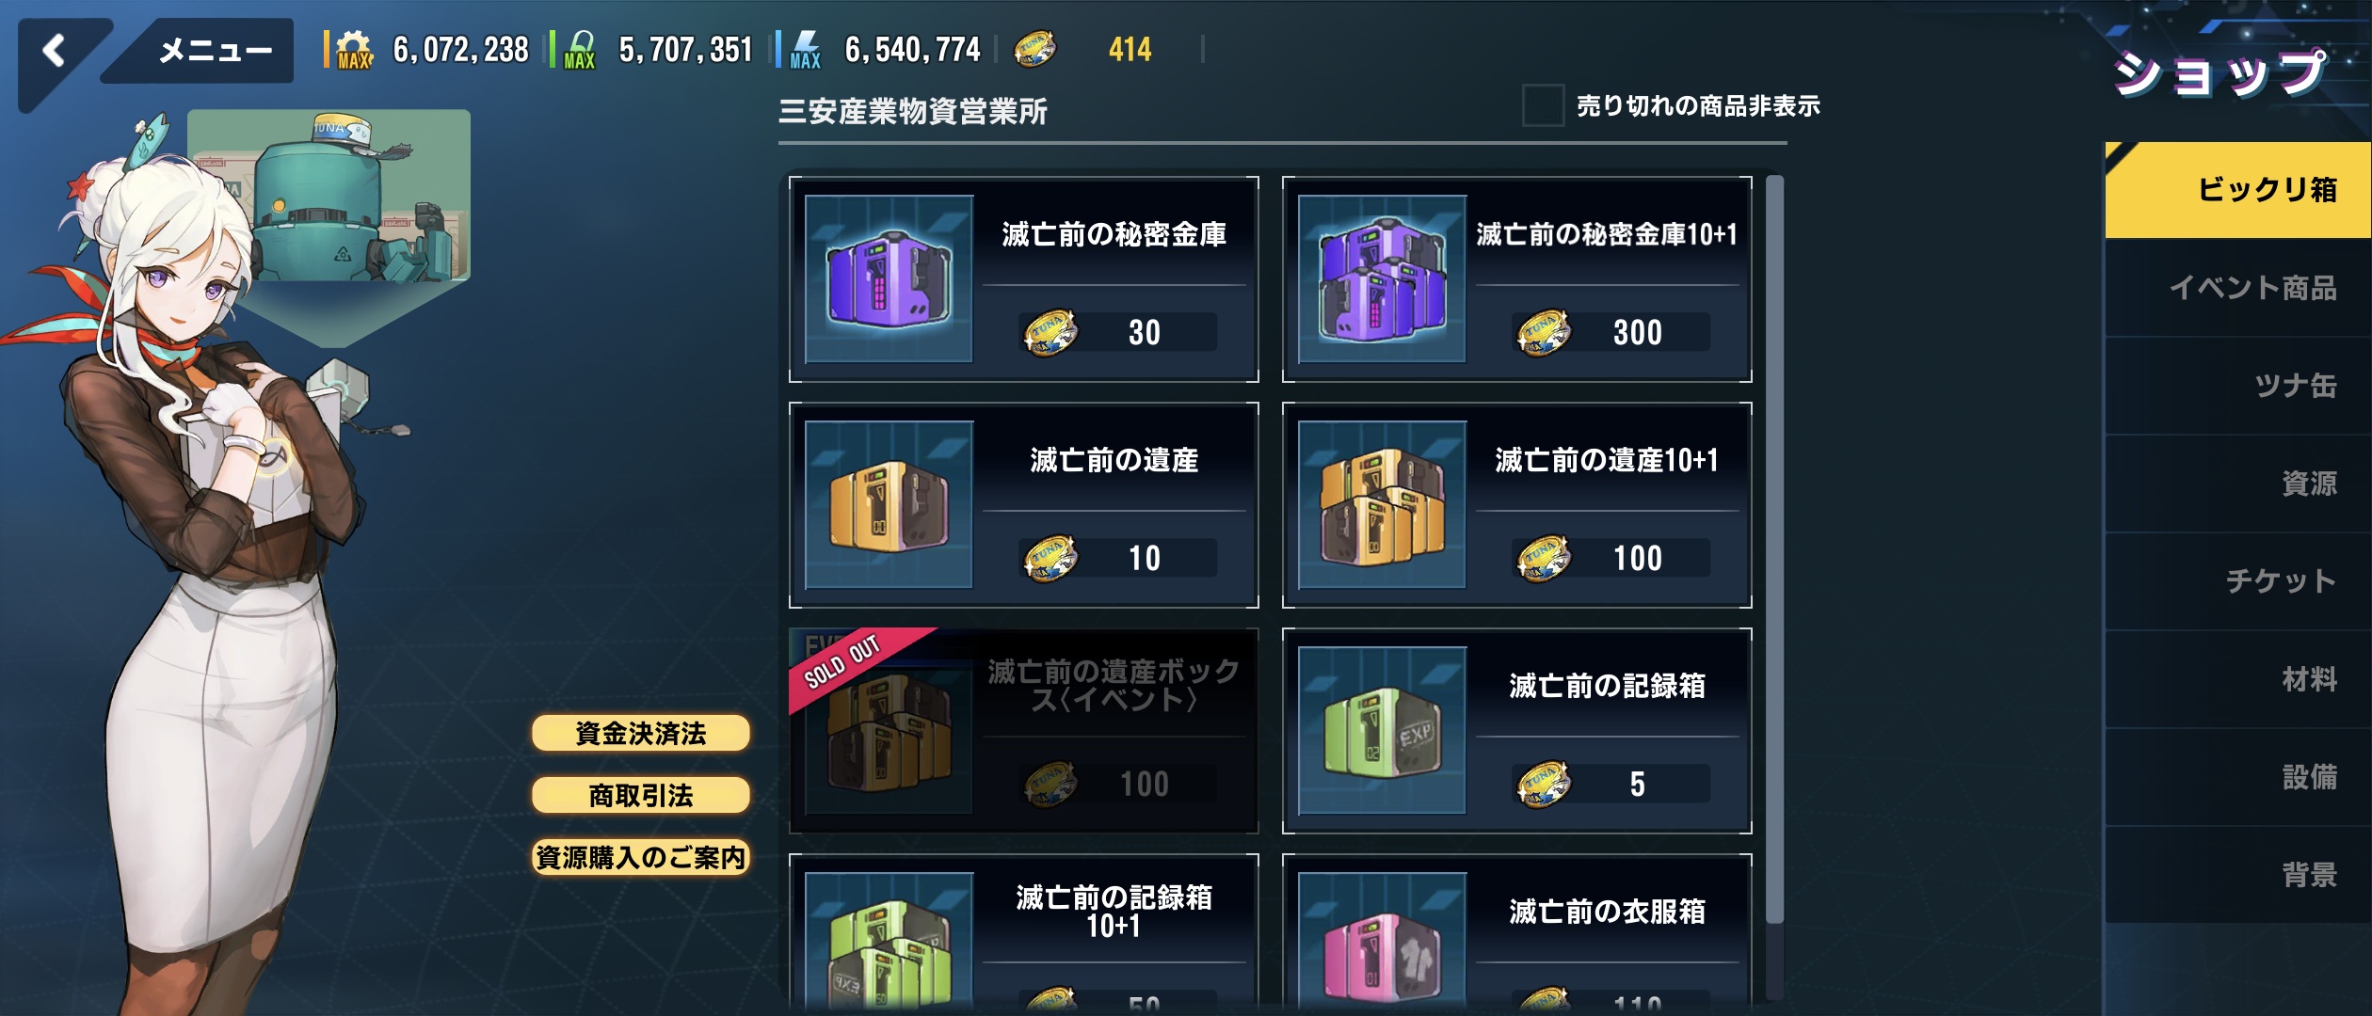2372x1016 pixels.
Task: Click the gear parts resource icon
Action: point(353,49)
